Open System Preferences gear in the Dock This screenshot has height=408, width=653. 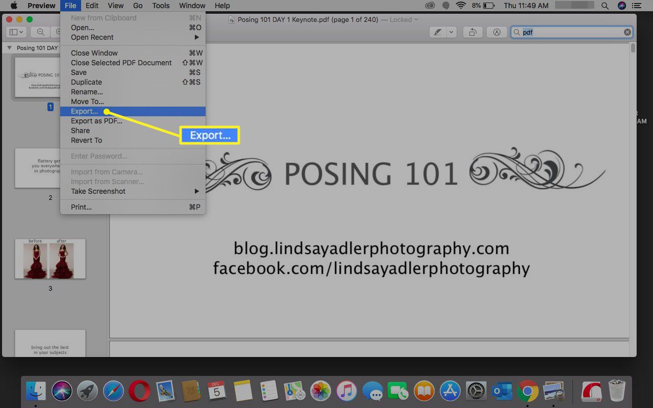click(x=476, y=392)
